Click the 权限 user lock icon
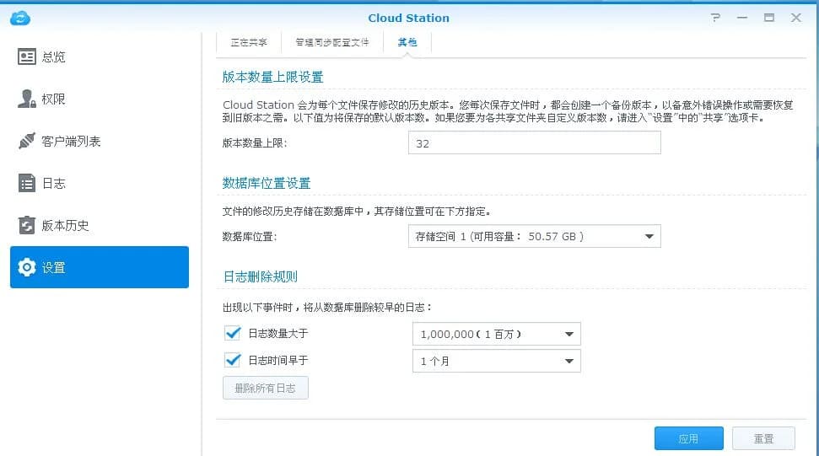The image size is (819, 456). (27, 99)
